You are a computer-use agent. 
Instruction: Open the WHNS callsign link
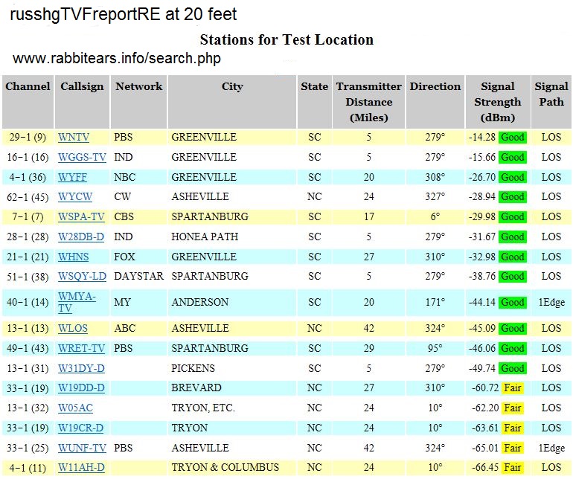coord(74,257)
